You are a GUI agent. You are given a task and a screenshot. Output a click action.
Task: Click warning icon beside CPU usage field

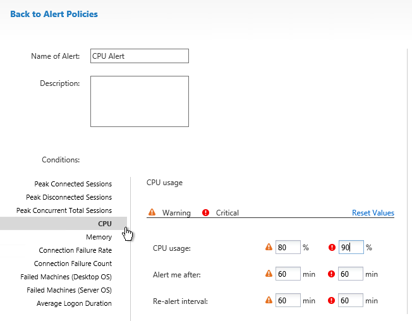pyautogui.click(x=269, y=247)
